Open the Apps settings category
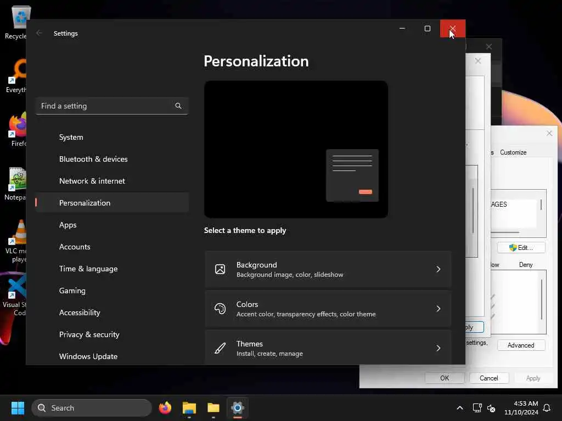The image size is (562, 421). 112,225
